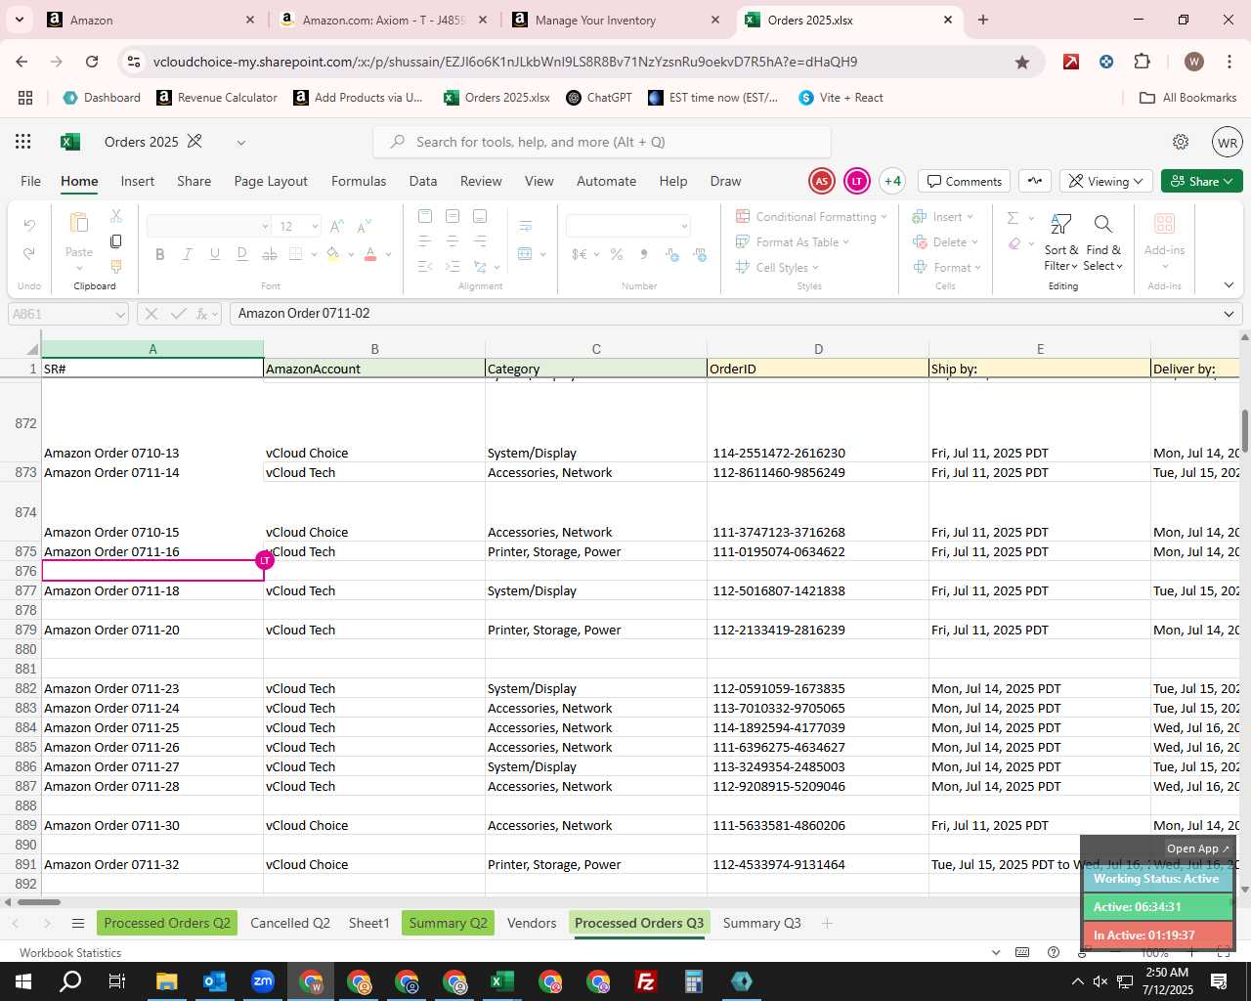Screen dimensions: 1251x1001
Task: Open the font name dropdown
Action: pyautogui.click(x=265, y=227)
